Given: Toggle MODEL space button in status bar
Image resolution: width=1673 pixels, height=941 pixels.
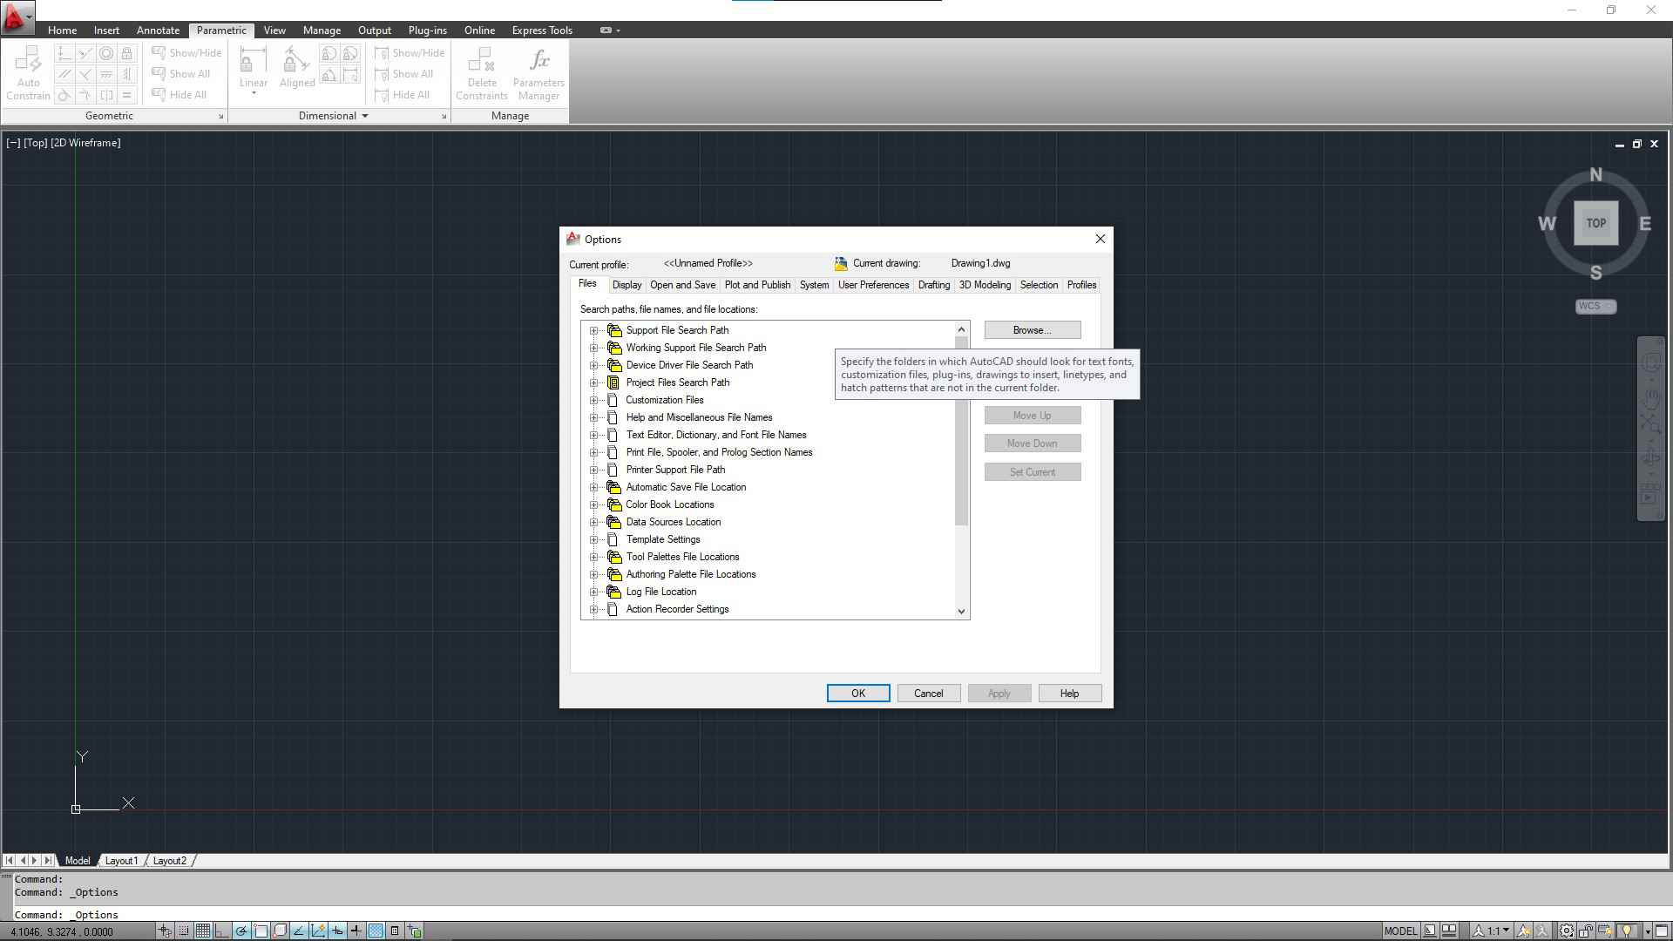Looking at the screenshot, I should tap(1400, 931).
